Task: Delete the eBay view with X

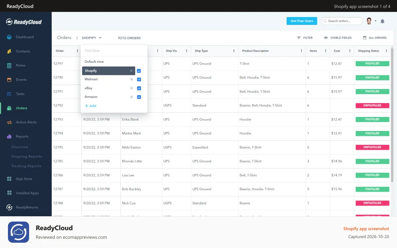Action: [131, 88]
